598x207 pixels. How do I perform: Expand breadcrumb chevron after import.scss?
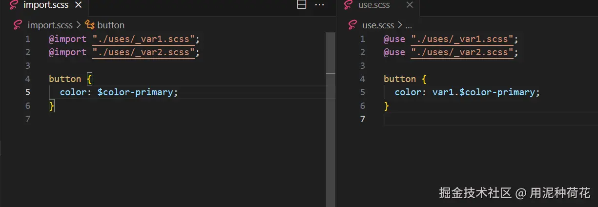point(78,25)
